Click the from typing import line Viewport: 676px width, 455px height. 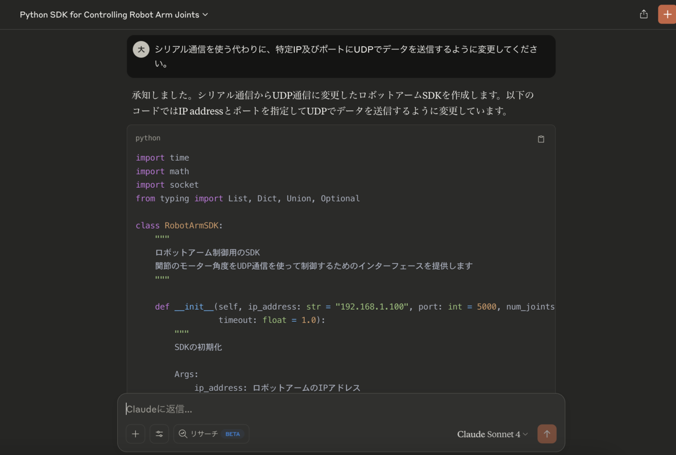pos(248,199)
